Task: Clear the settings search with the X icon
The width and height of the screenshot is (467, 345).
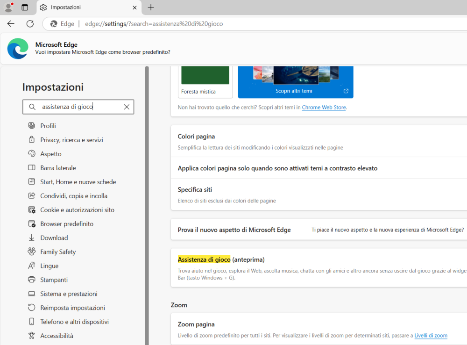Action: [x=127, y=107]
